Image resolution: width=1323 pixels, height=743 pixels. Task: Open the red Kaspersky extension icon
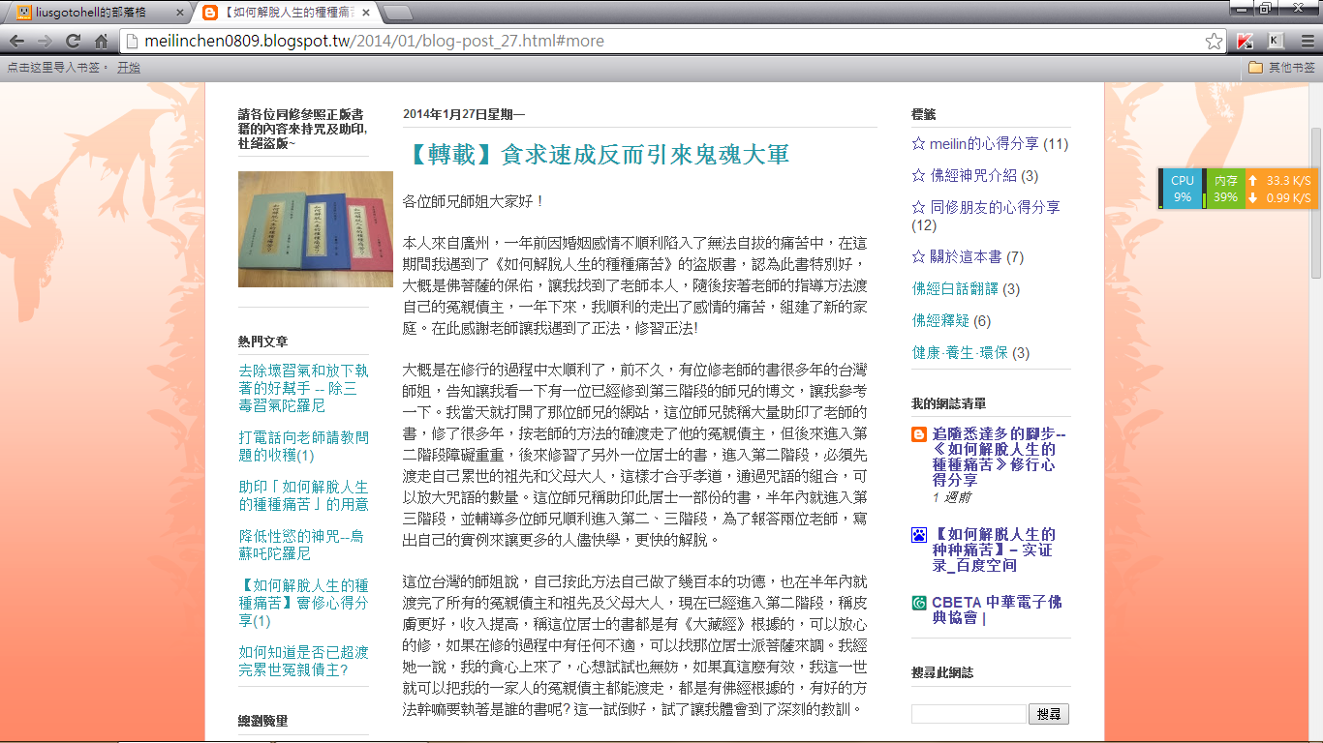click(x=1246, y=42)
